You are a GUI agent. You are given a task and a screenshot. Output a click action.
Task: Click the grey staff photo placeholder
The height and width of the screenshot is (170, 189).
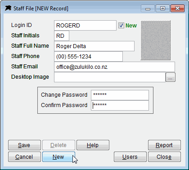click(x=156, y=40)
